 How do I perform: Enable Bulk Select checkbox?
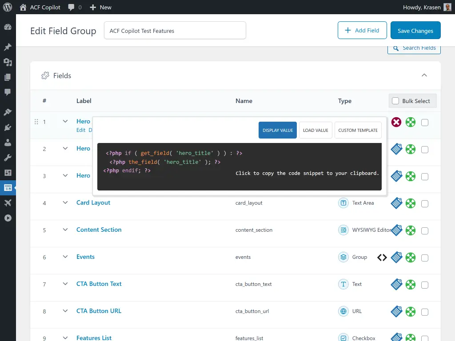395,101
